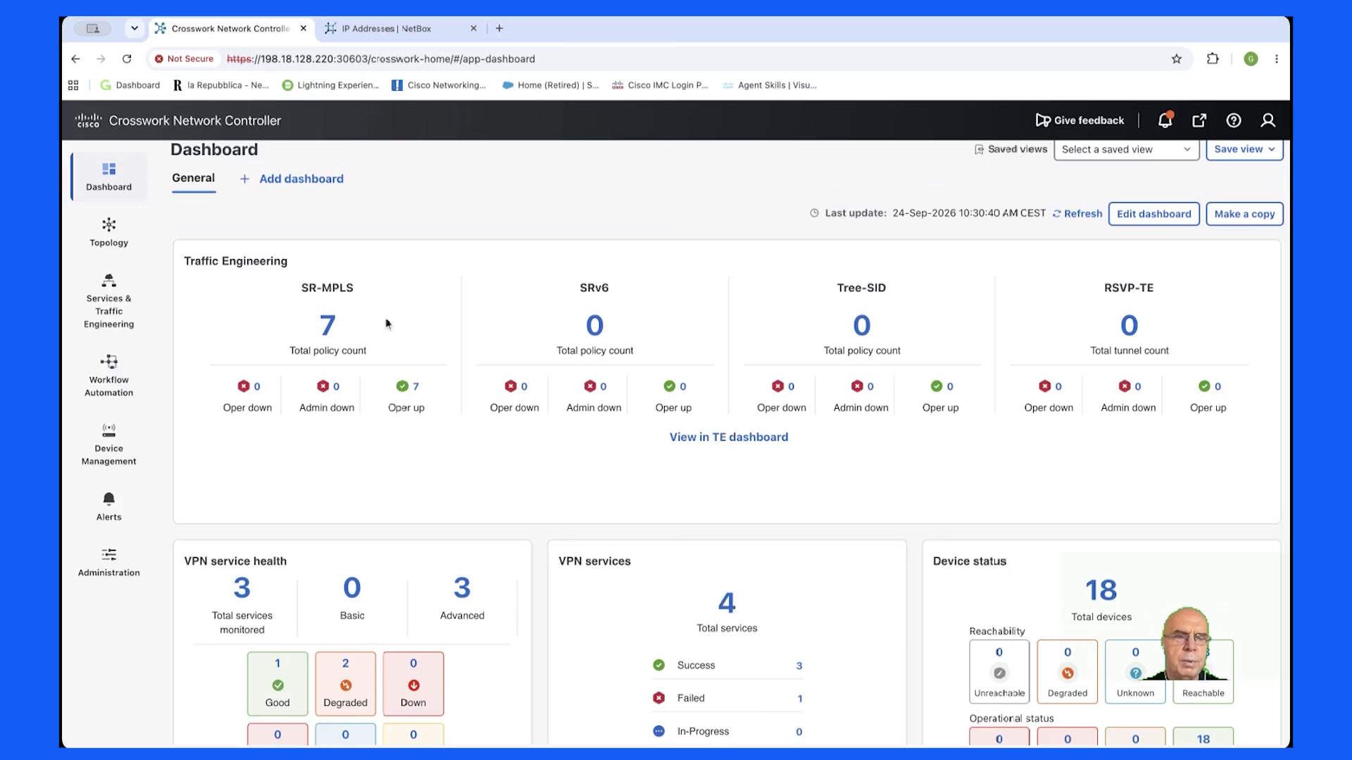Screen dimensions: 1352x760
Task: Open the user profile icon
Action: (x=1268, y=120)
